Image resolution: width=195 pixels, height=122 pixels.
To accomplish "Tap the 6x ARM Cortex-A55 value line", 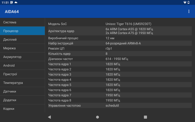I will click(x=129, y=29).
